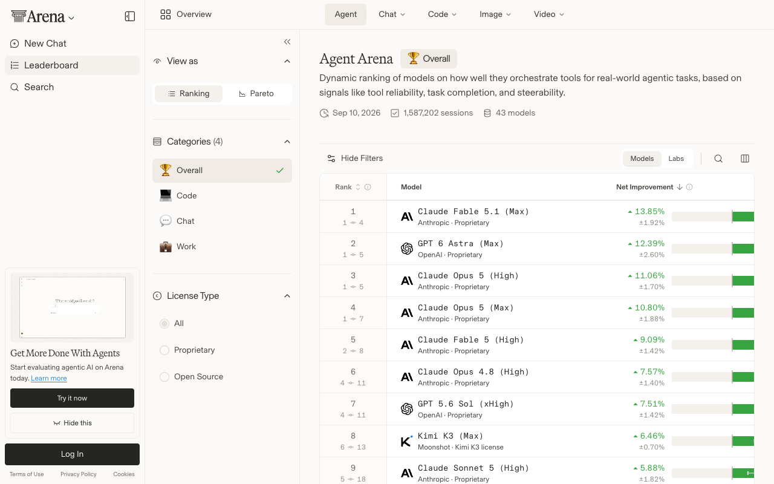774x484 pixels.
Task: Open the column layout icon
Action: point(745,159)
